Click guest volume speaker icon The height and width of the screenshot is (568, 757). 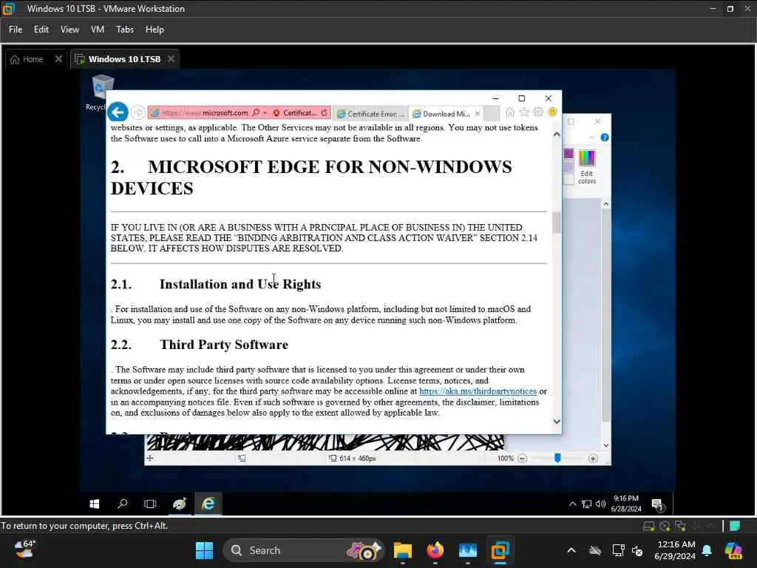[x=600, y=504]
